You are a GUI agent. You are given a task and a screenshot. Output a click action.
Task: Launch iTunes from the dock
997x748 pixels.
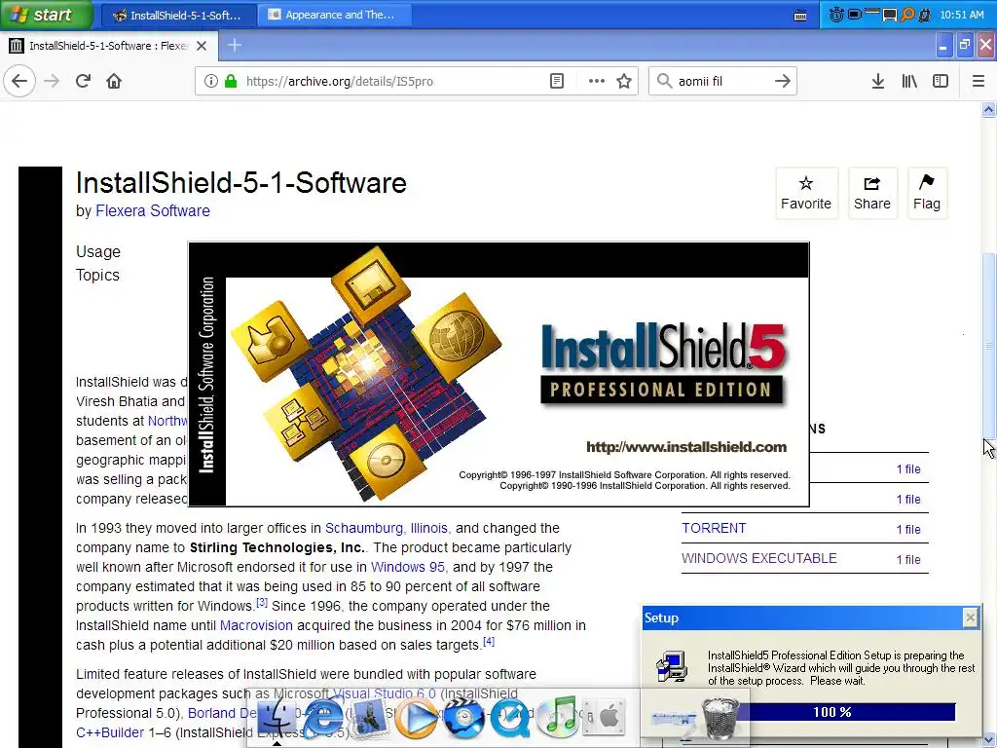[x=557, y=716]
